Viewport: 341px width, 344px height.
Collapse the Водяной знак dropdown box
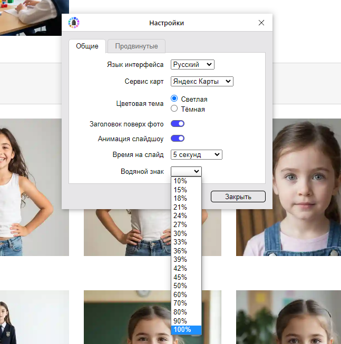(186, 171)
